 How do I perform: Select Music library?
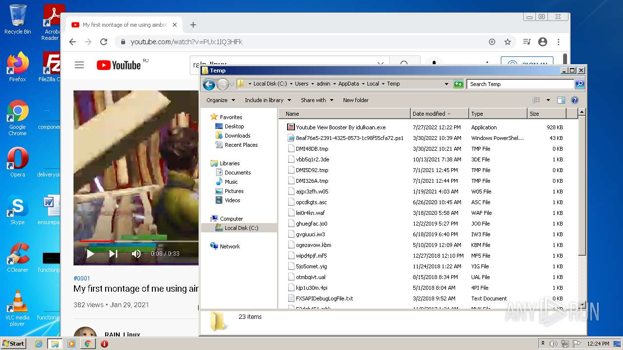tap(231, 182)
